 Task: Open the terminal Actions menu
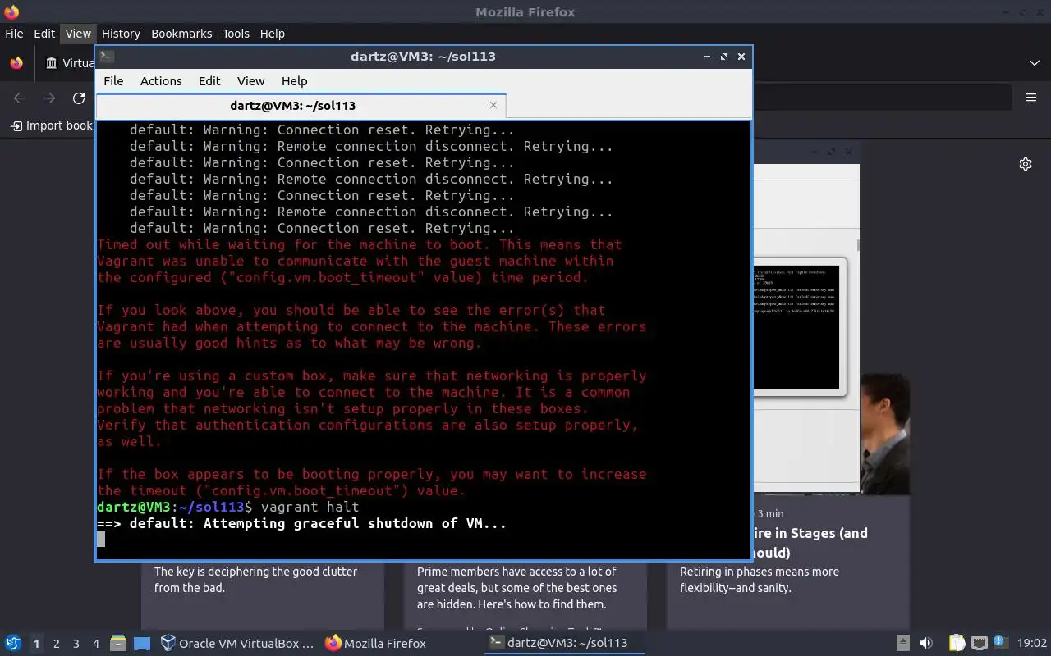coord(161,80)
